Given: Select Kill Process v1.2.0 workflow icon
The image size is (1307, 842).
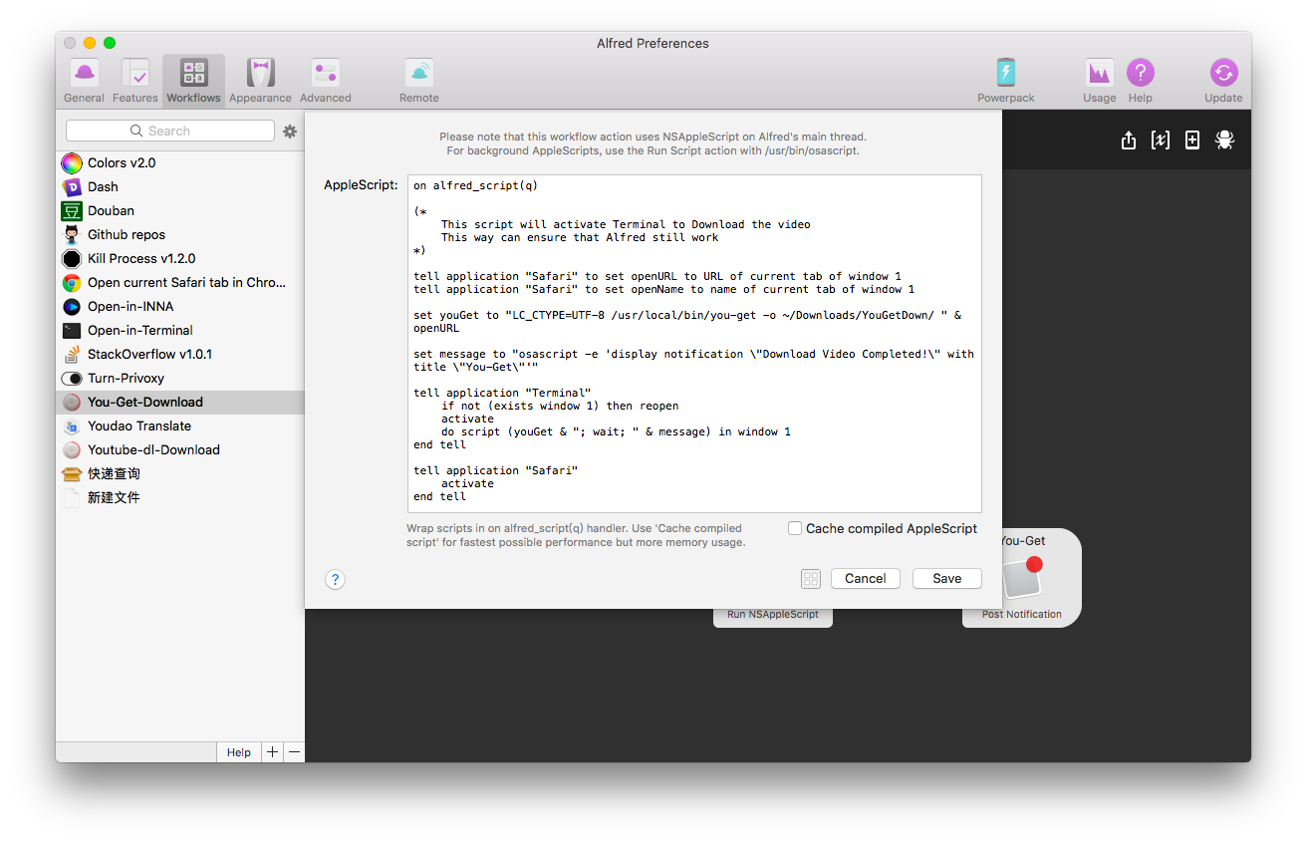Looking at the screenshot, I should [72, 259].
